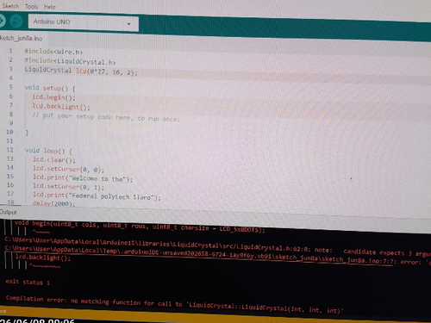
Task: Click the 'exit status 1' output line
Action: click(x=28, y=283)
